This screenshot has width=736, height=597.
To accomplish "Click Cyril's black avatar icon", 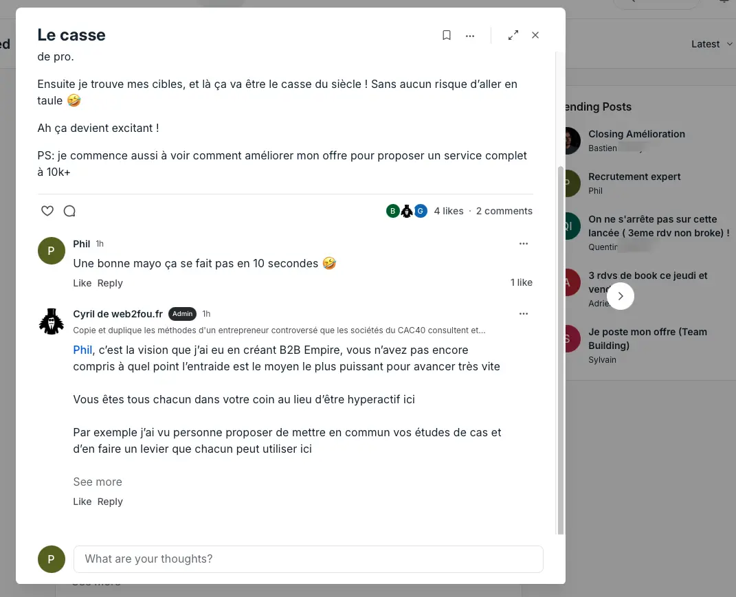I will click(51, 322).
